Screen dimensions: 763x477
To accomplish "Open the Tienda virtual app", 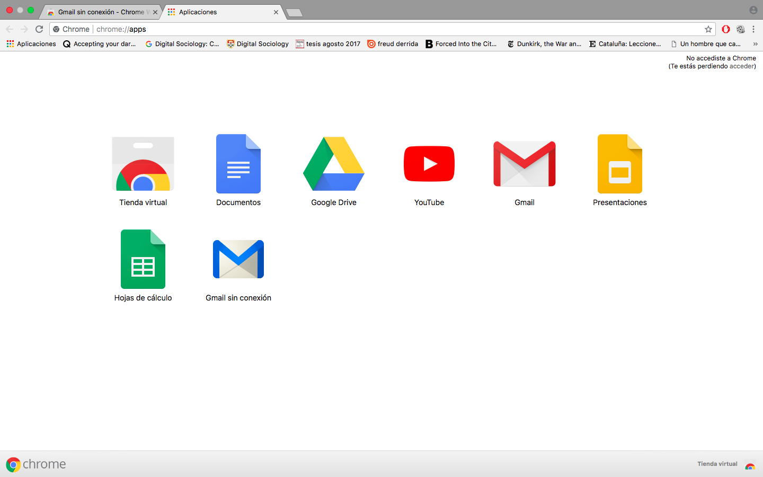I will point(143,164).
